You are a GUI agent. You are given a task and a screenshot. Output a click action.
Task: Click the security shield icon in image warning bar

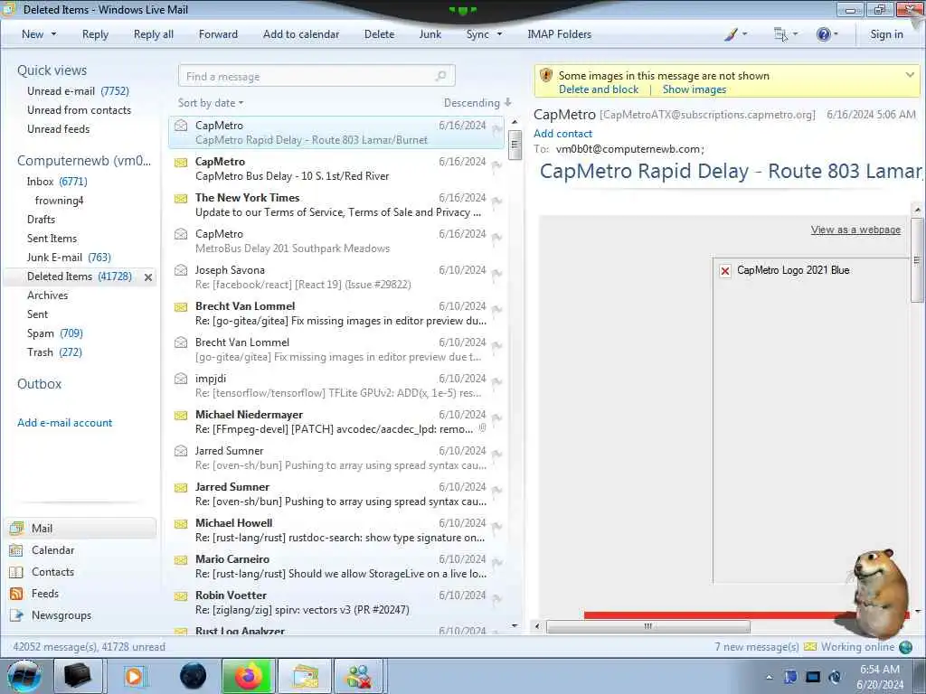546,75
